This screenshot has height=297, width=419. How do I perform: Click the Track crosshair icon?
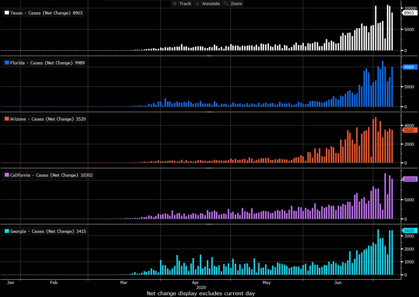click(175, 4)
